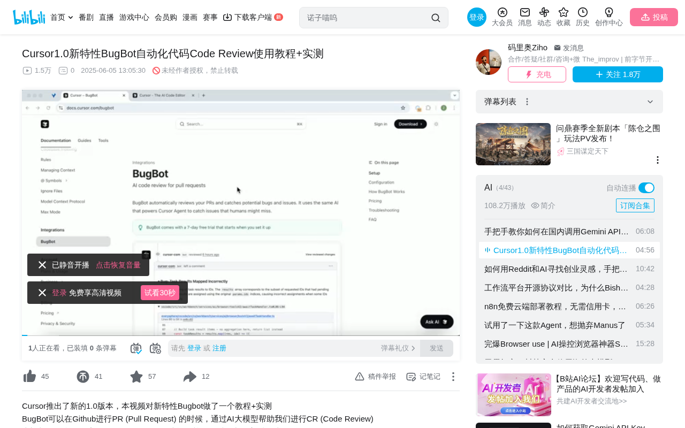
Task: Report the video via 稿件举报
Action: [x=375, y=377]
